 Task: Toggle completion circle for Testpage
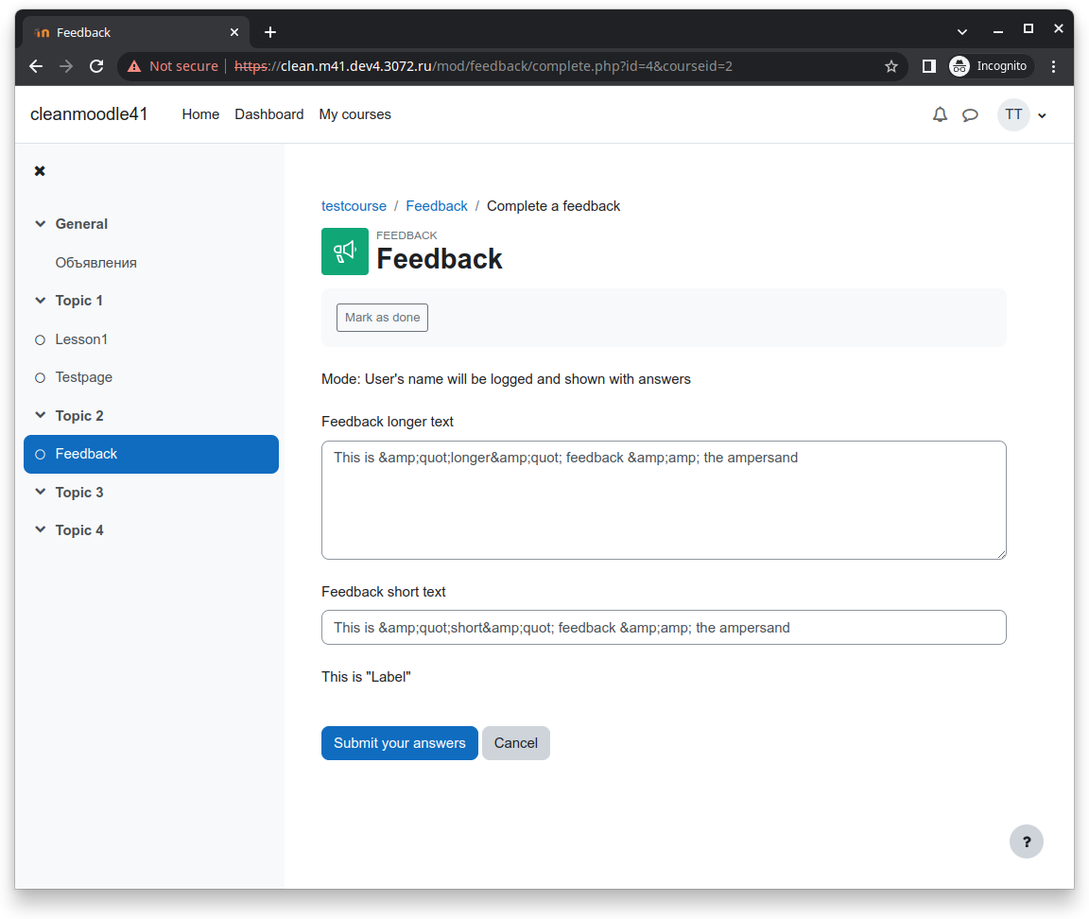point(41,378)
